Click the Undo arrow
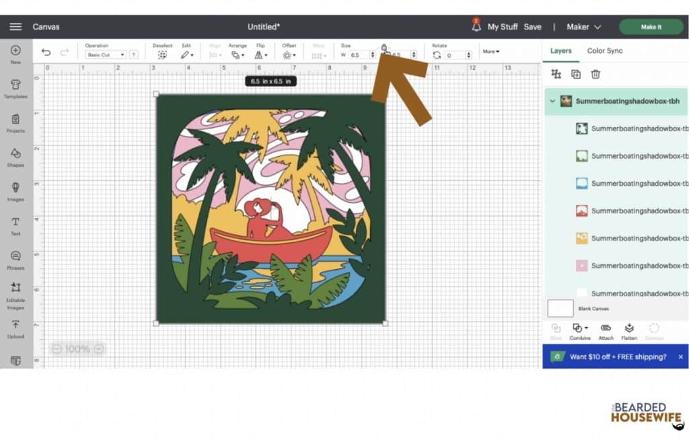689x438 pixels. click(x=46, y=52)
